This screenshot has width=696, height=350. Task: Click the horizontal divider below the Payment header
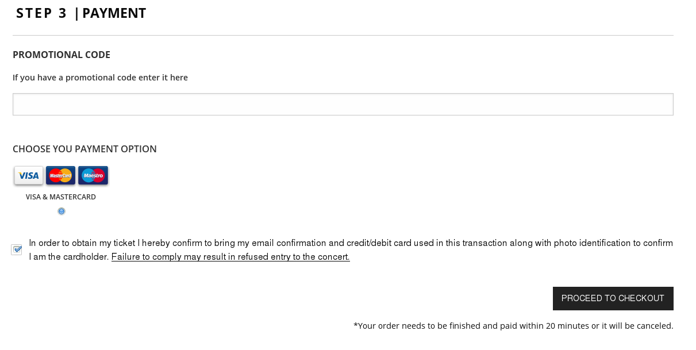coord(343,35)
